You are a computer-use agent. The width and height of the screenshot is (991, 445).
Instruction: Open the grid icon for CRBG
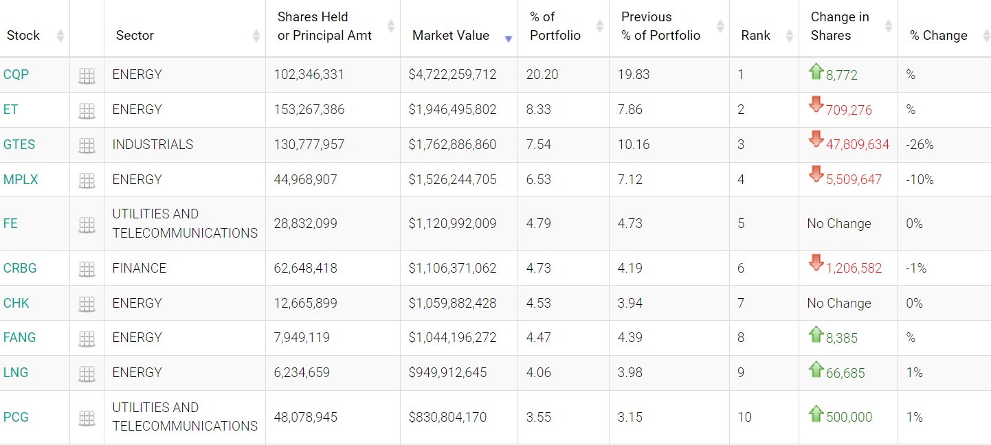[x=87, y=269]
